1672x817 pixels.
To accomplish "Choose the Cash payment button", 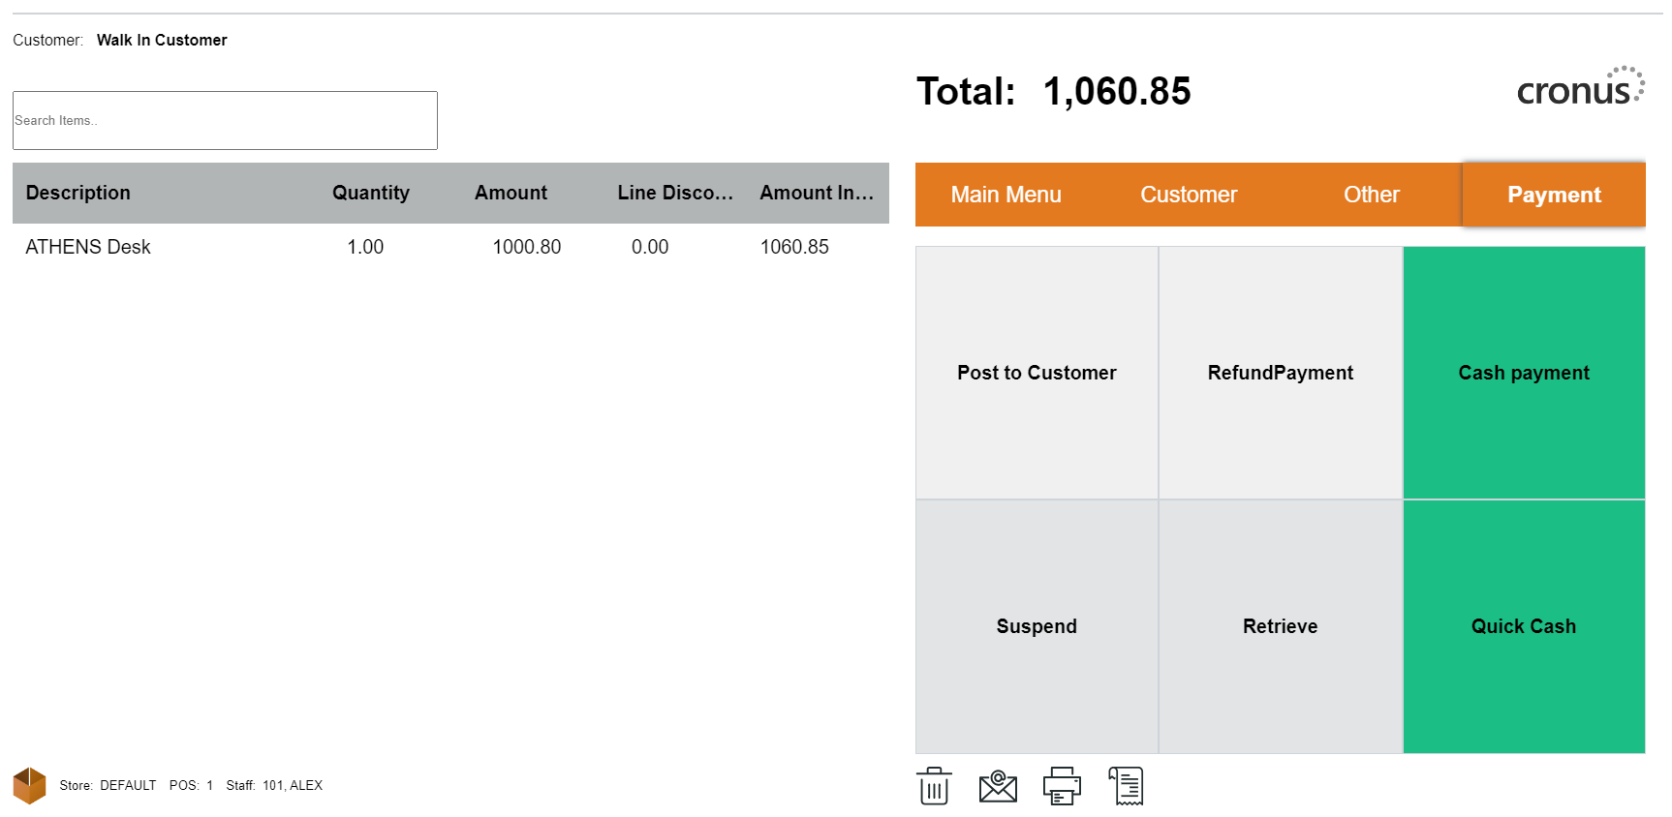I will [1523, 373].
